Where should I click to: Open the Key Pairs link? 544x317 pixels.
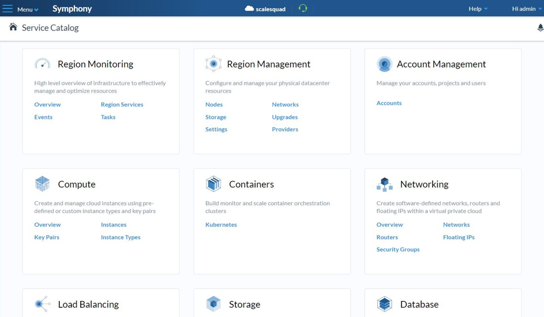click(x=47, y=237)
